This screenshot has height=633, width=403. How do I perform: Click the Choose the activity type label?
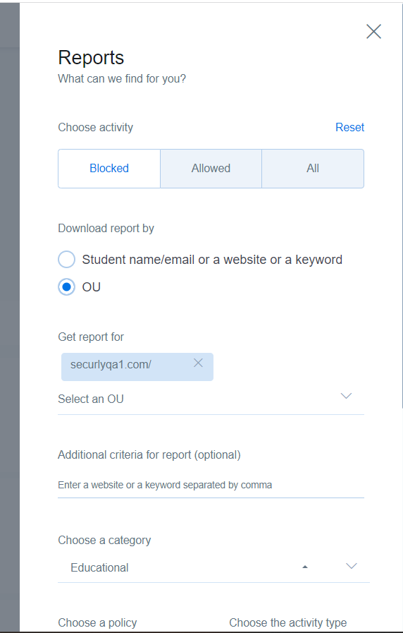(287, 622)
